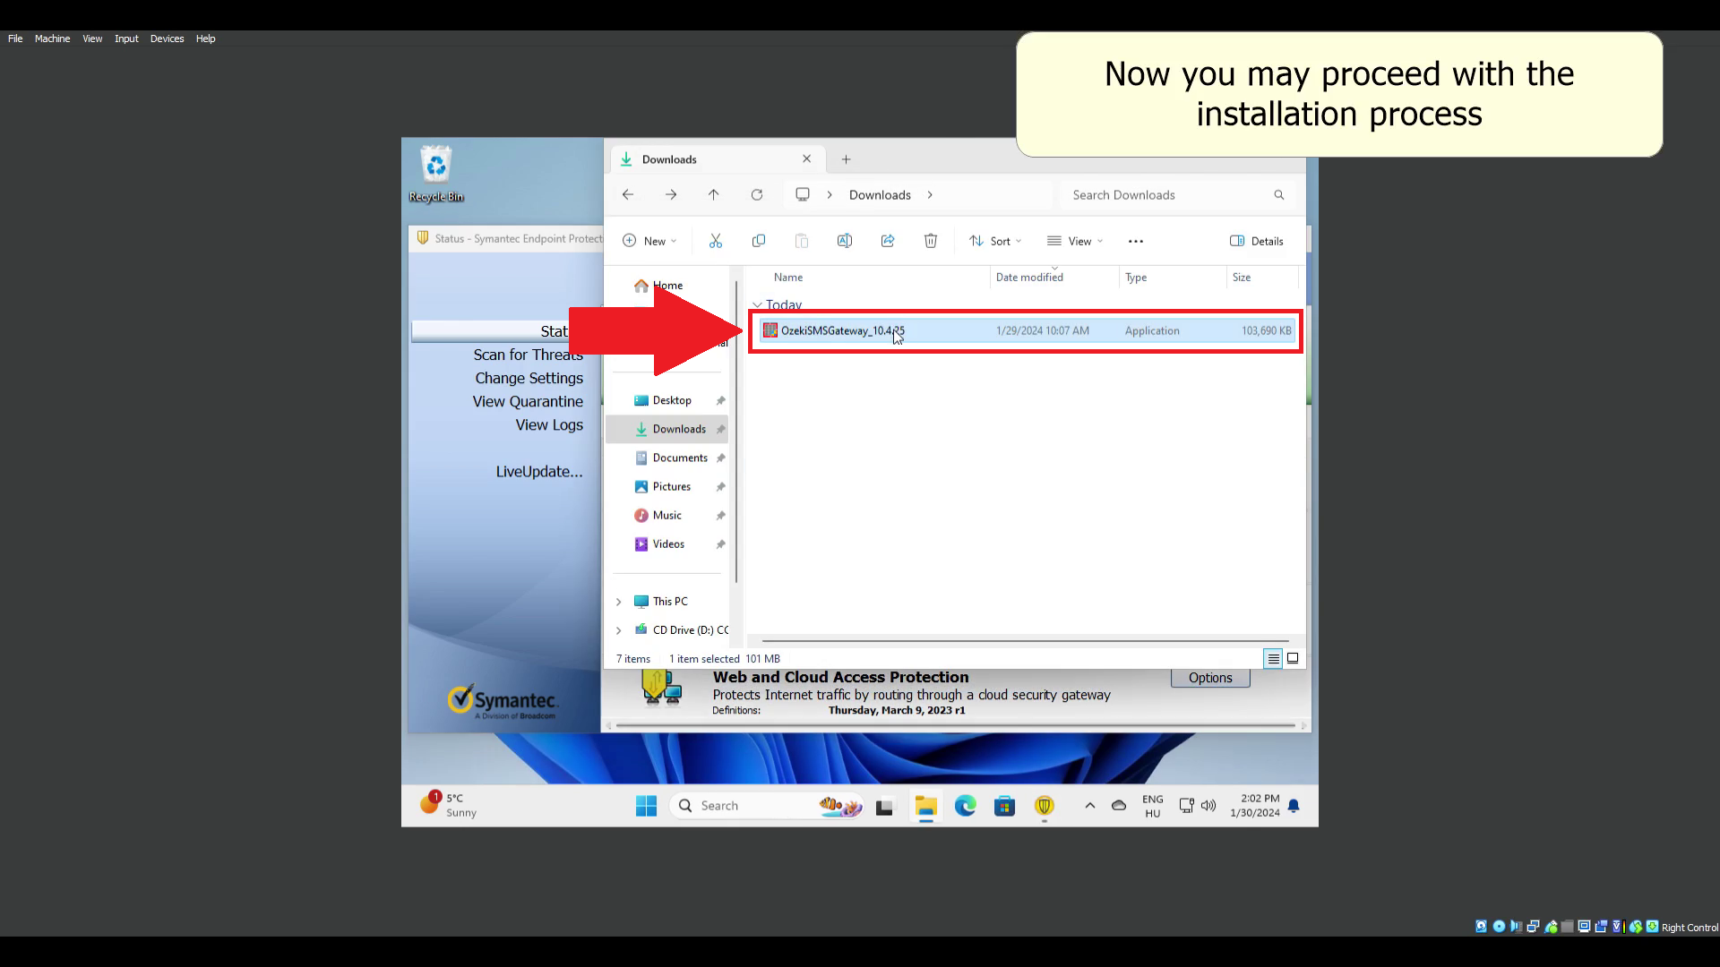
Task: Open the Sort dropdown menu
Action: coord(997,241)
